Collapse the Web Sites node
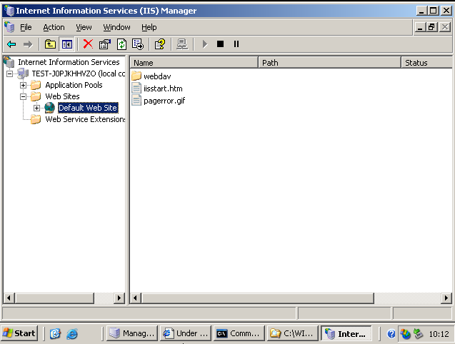This screenshot has width=455, height=344. coord(23,96)
